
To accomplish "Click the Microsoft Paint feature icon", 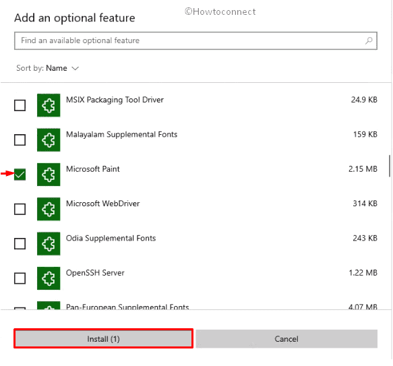I will pos(49,175).
